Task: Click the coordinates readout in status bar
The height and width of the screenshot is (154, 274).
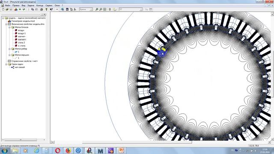Action: [x=254, y=145]
